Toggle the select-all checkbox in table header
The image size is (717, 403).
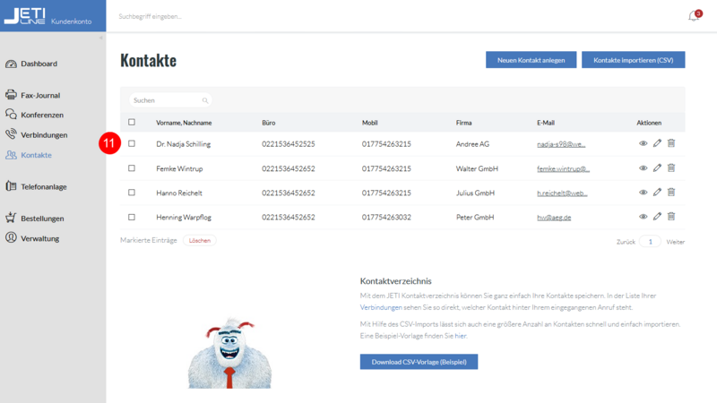pos(132,123)
